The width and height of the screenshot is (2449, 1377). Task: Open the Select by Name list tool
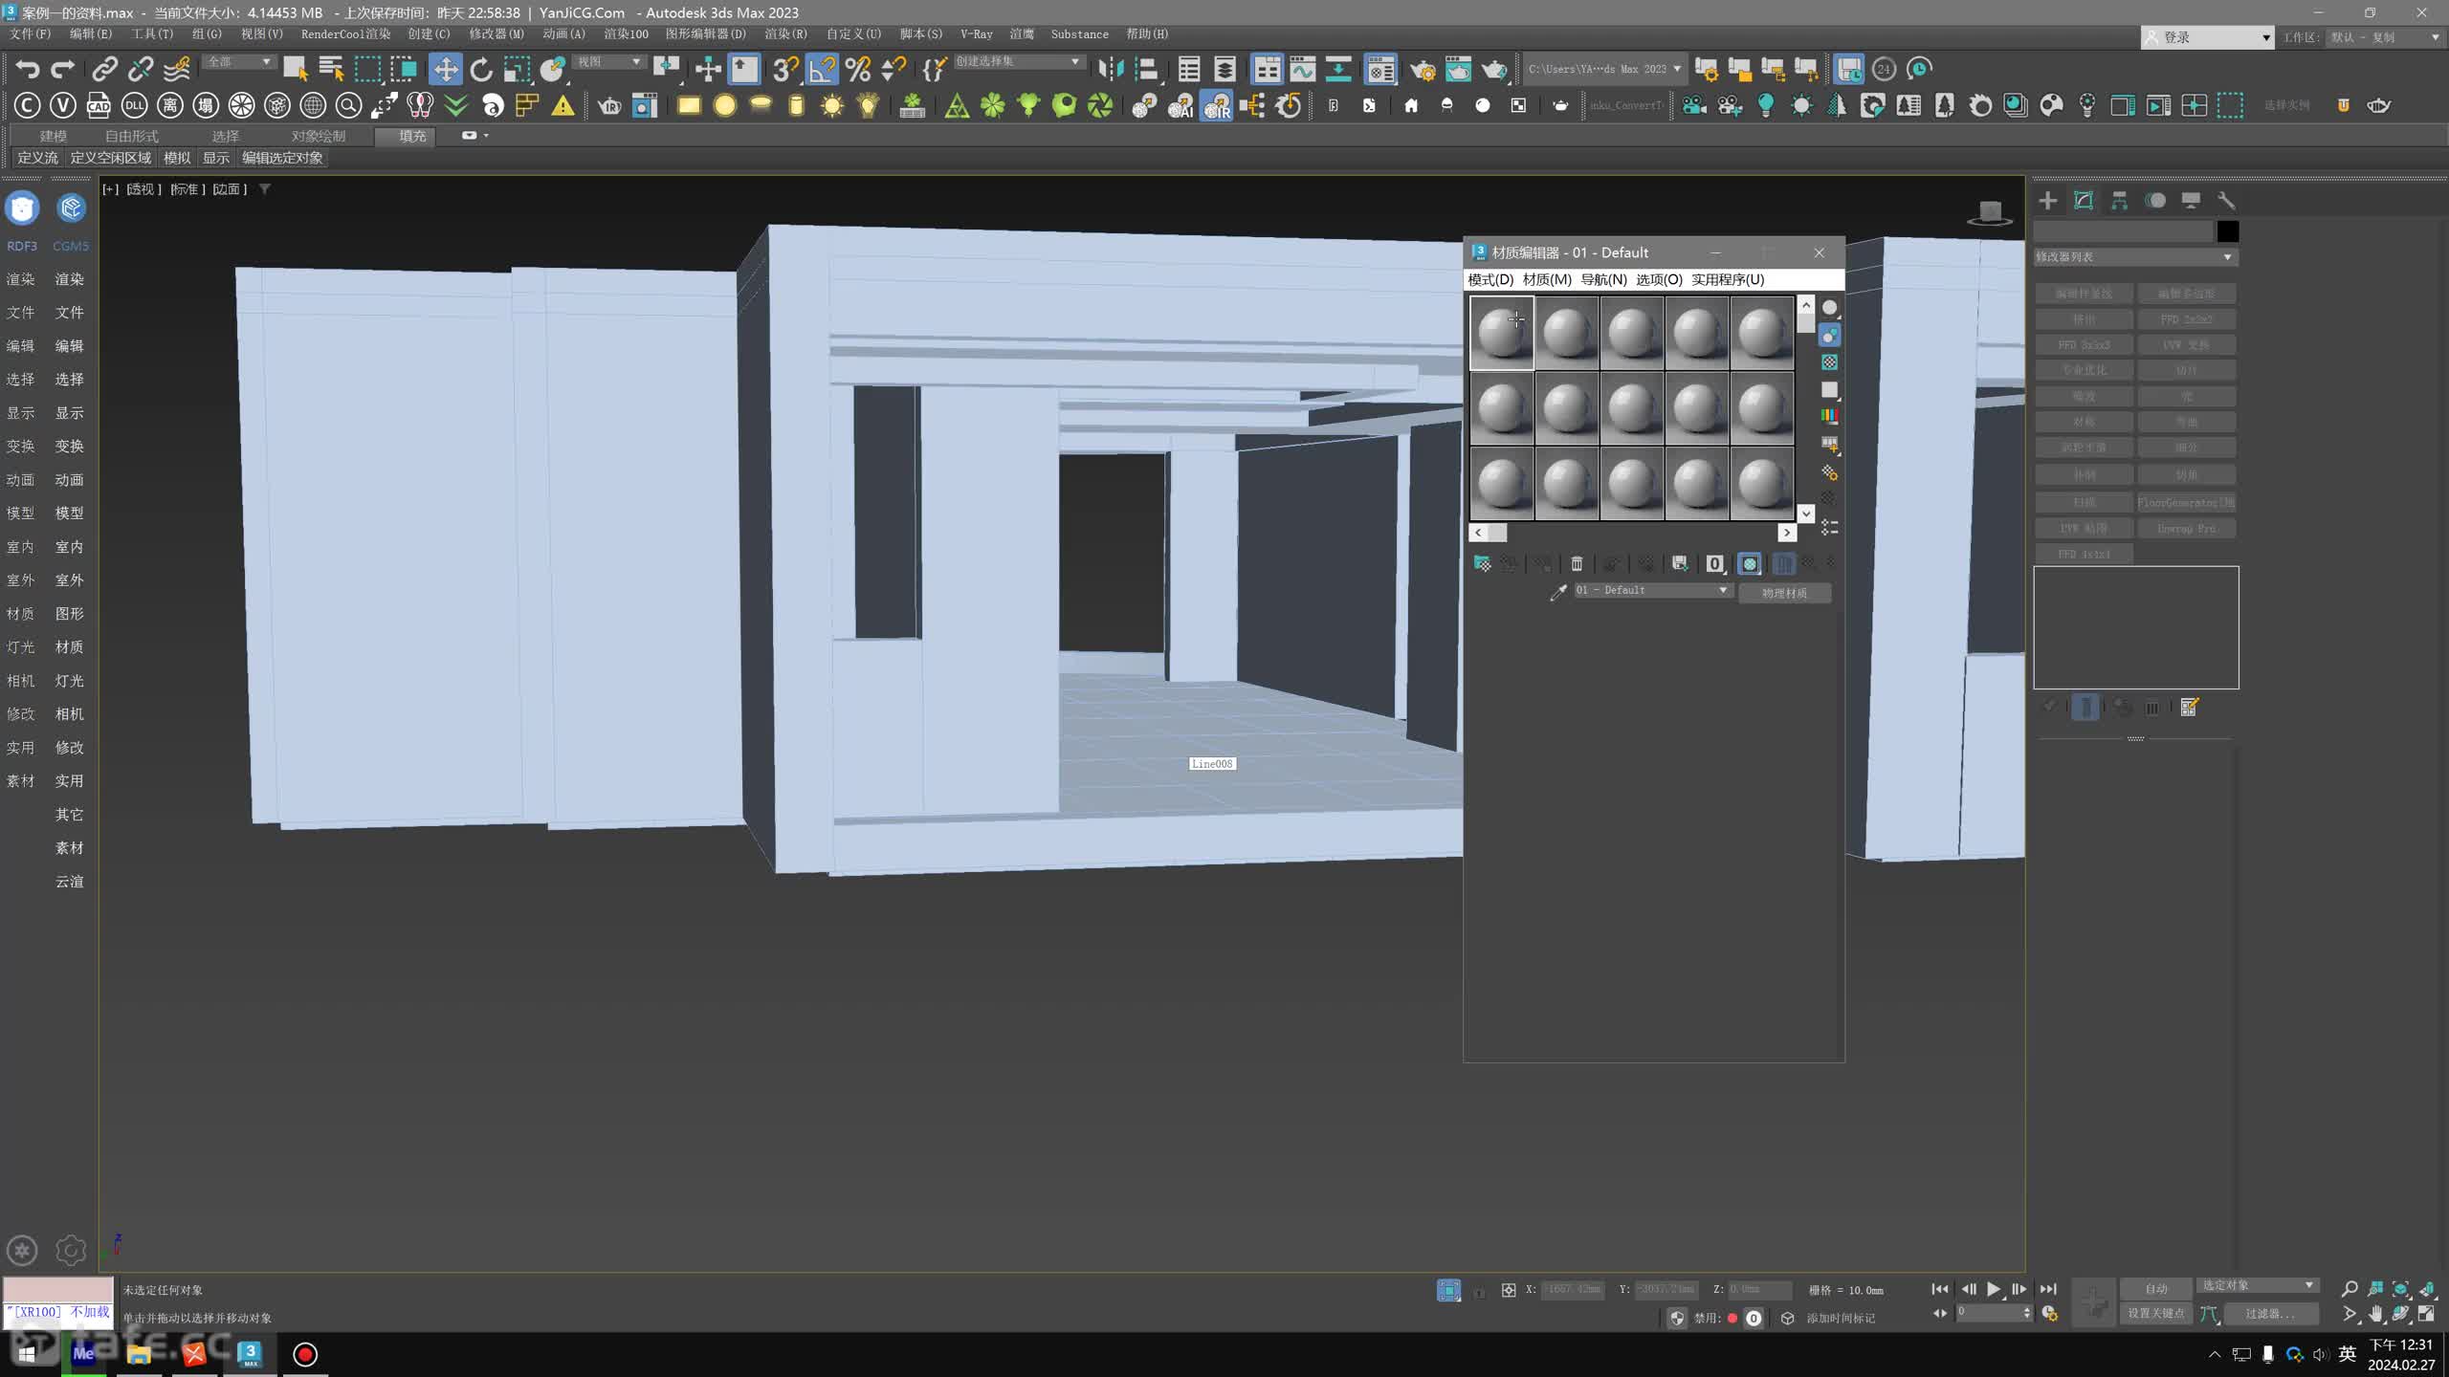tap(331, 69)
